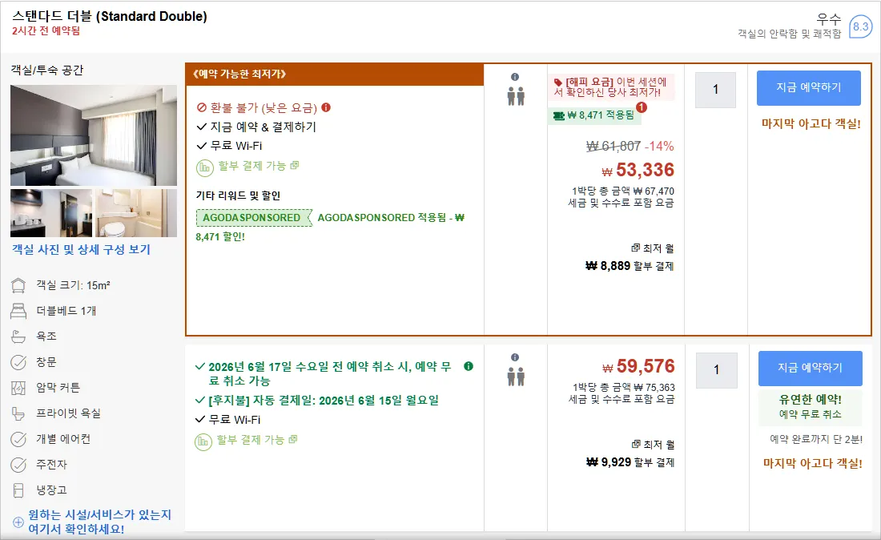
Task: Click 최저 월 ₩ 8,889 할부 결제
Action: [630, 257]
